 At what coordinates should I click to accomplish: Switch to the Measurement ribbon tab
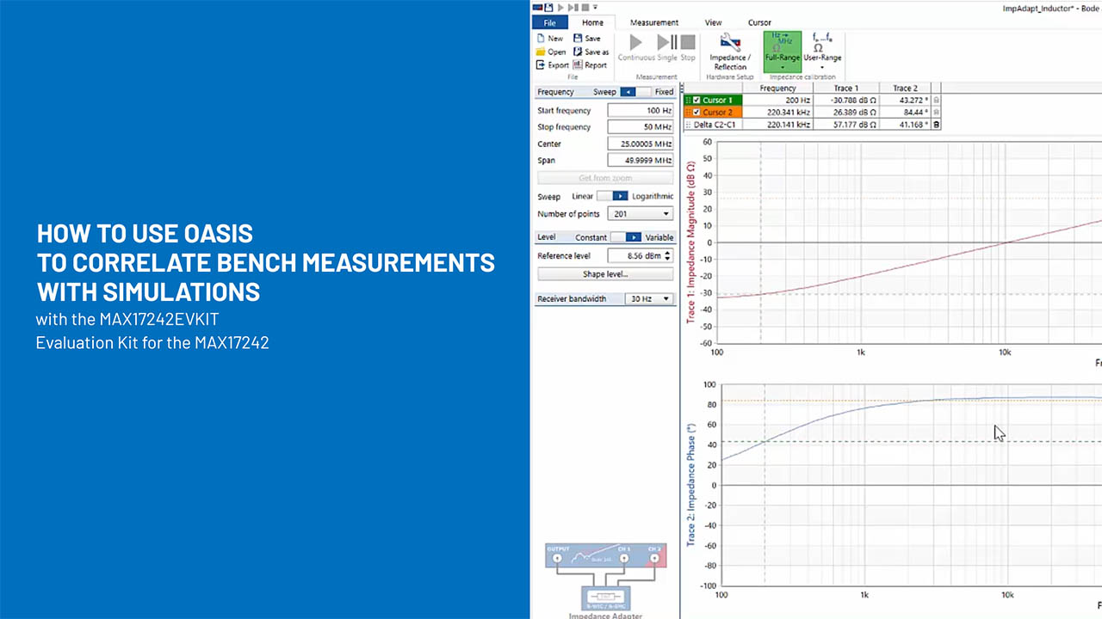click(653, 22)
